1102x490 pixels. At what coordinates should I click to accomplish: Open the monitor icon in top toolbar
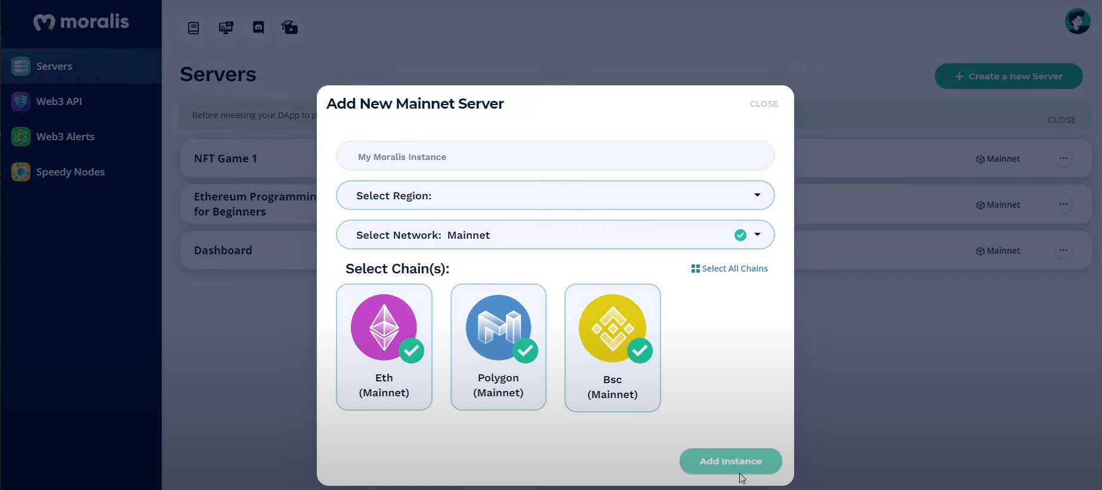226,28
